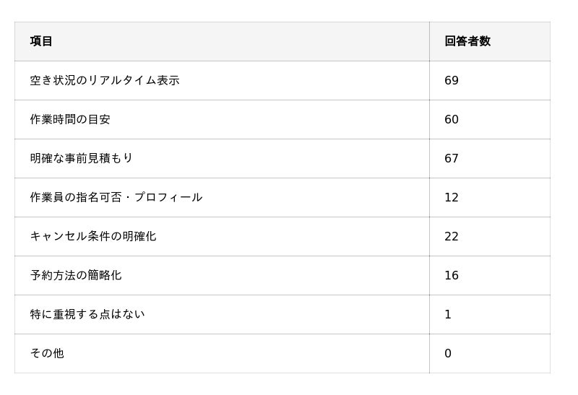
Task: Click the value 1 cell
Action: [448, 314]
